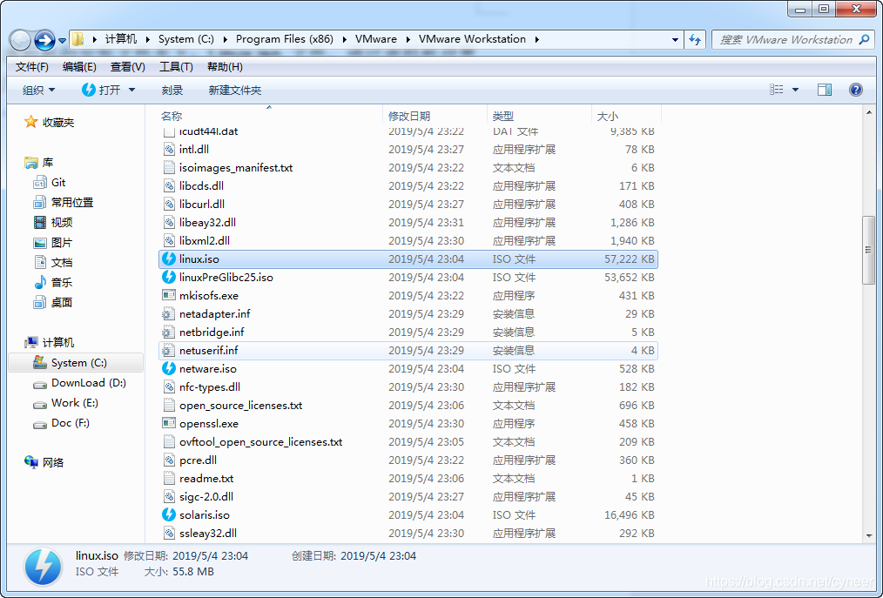Click the netadapter.inf file icon
Screen dimensions: 883x598
[x=168, y=313]
